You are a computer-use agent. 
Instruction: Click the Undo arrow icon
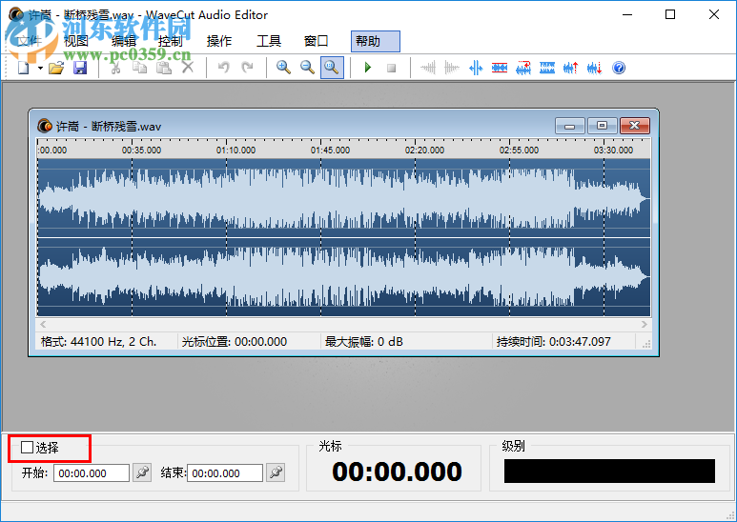[224, 68]
